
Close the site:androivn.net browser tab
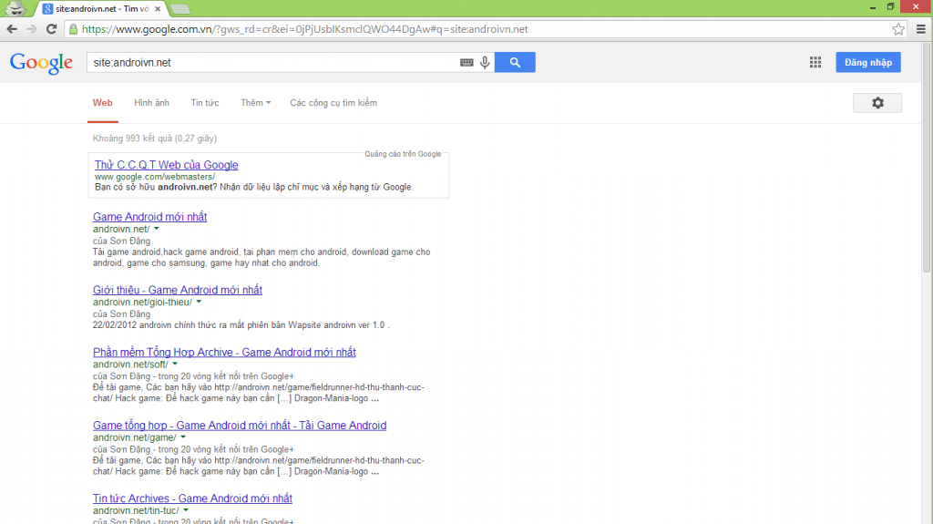(158, 9)
